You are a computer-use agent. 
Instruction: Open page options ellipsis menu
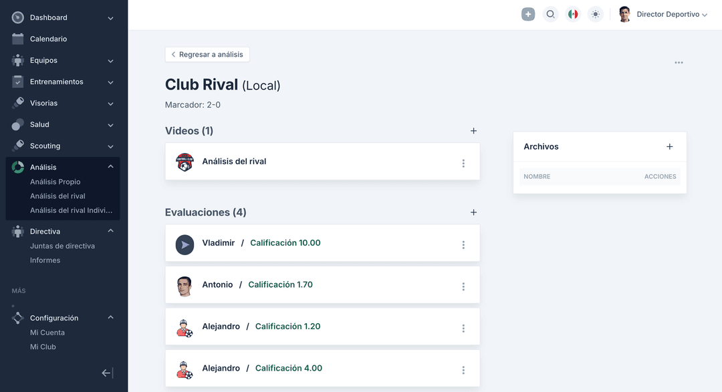pos(679,63)
